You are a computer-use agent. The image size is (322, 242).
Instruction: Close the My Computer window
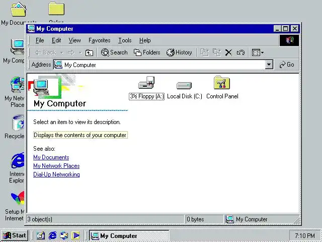pyautogui.click(x=295, y=29)
